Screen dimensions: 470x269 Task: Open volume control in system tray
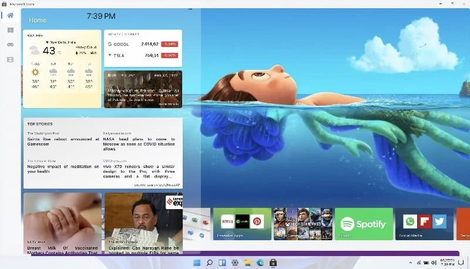point(434,263)
